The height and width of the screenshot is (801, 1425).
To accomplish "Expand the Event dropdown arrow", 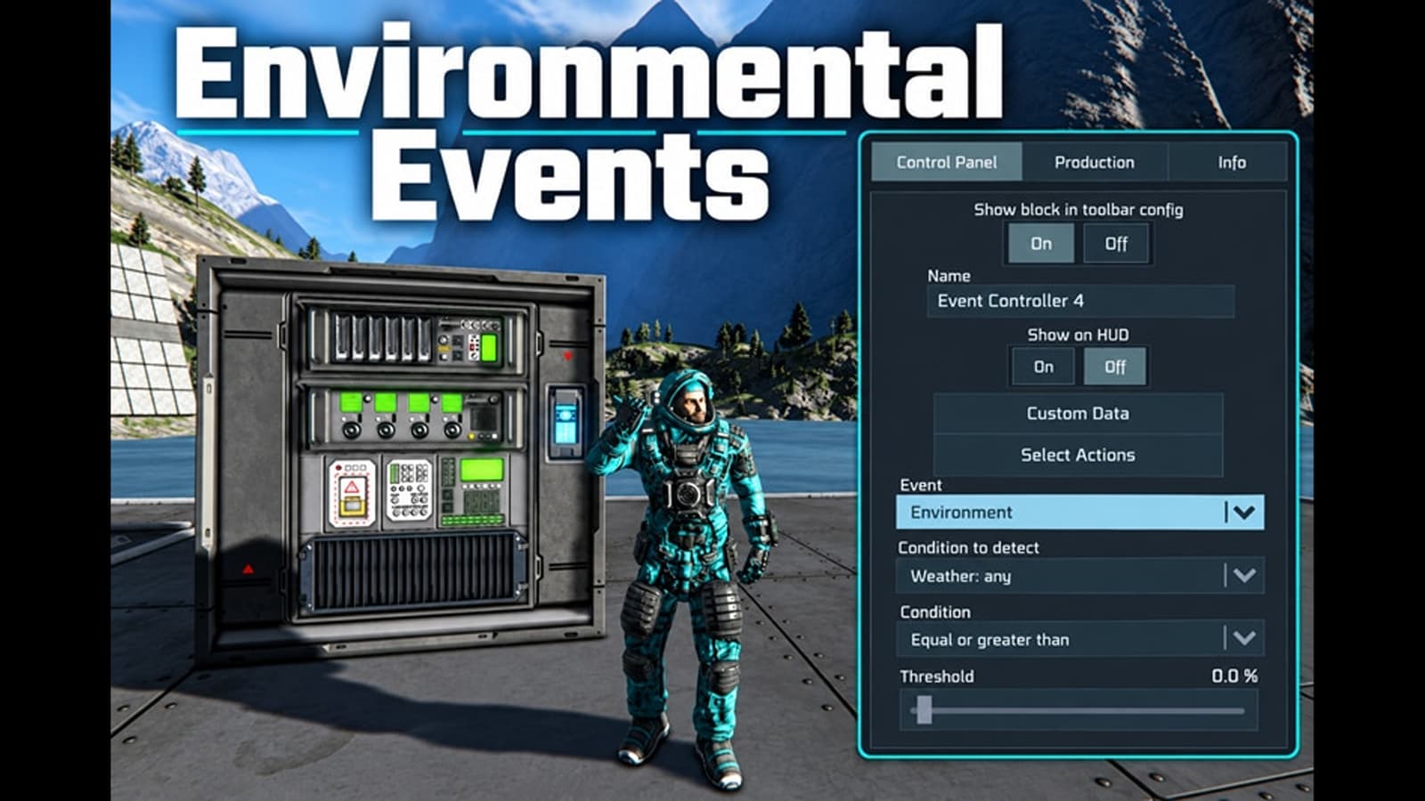I will (x=1243, y=512).
